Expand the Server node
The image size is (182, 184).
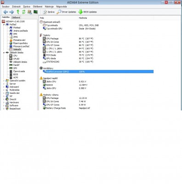pyautogui.click(x=4, y=84)
